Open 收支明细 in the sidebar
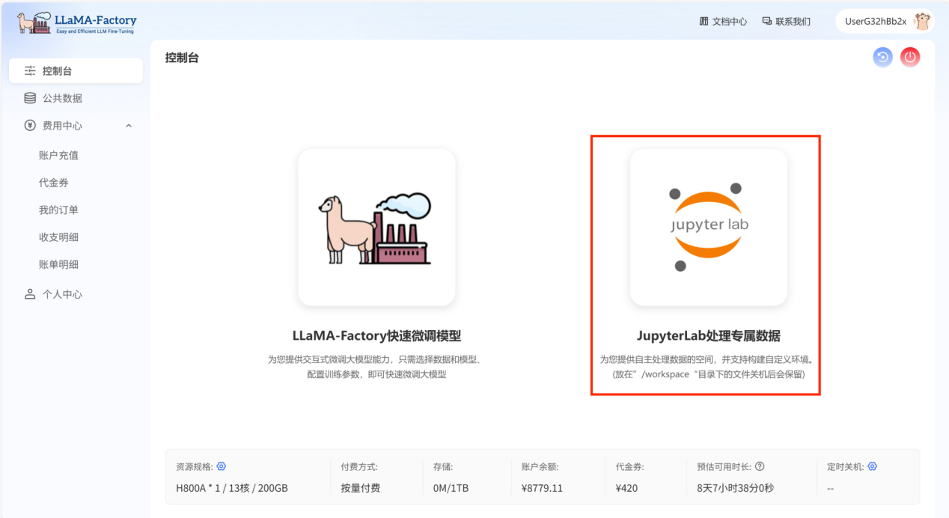This screenshot has height=518, width=949. (58, 237)
